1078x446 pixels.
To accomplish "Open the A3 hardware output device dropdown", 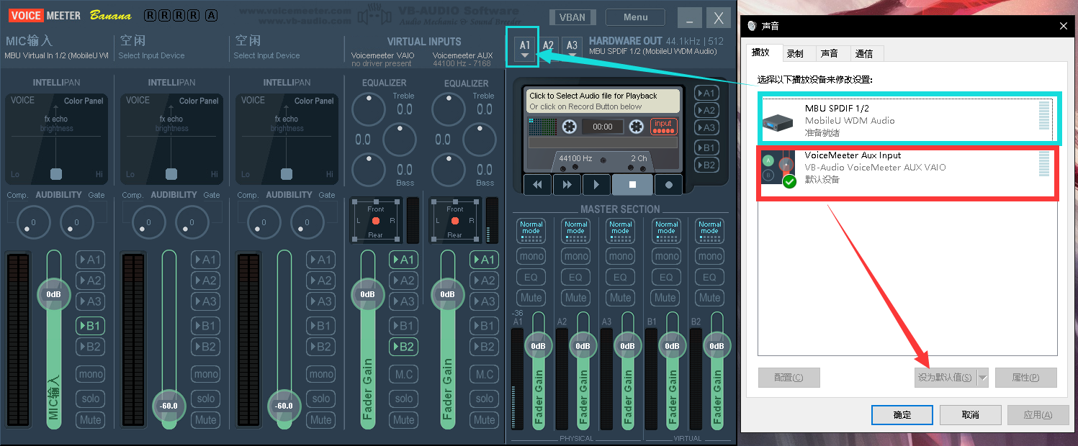I will pos(571,48).
